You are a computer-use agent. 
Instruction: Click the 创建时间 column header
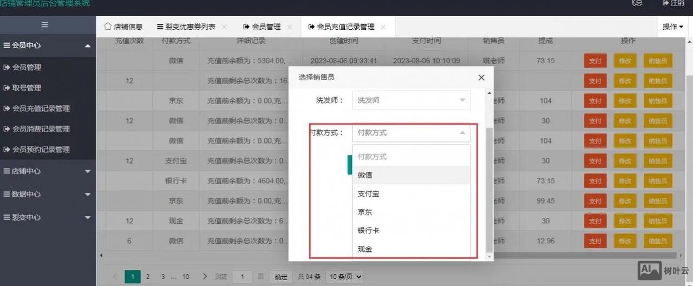[x=344, y=41]
